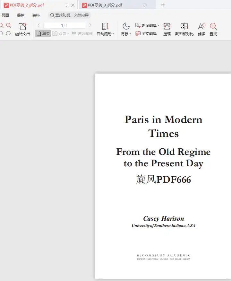Click the 旋转文档 rotate document button
231x281 pixels.
coord(22,29)
